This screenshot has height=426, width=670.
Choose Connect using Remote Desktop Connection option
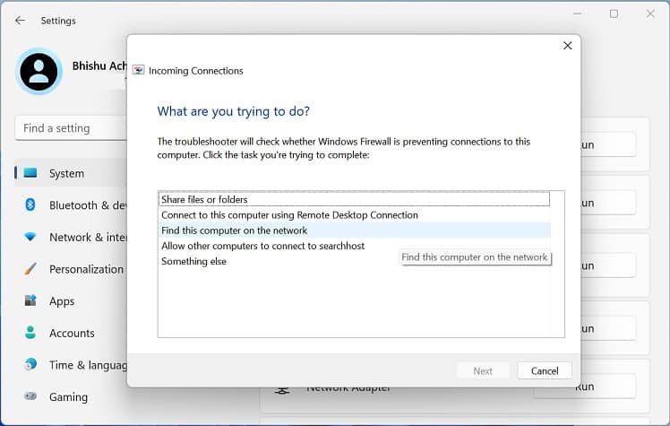[354, 214]
